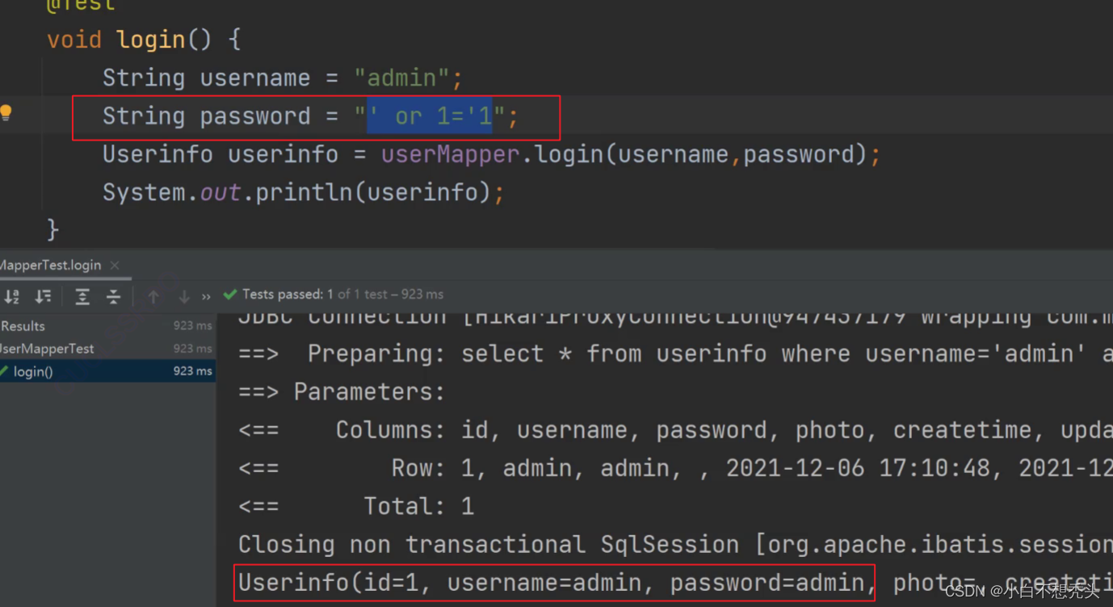Close the MapperTest.login run tab
Screen dimensions: 1113x607
115,265
